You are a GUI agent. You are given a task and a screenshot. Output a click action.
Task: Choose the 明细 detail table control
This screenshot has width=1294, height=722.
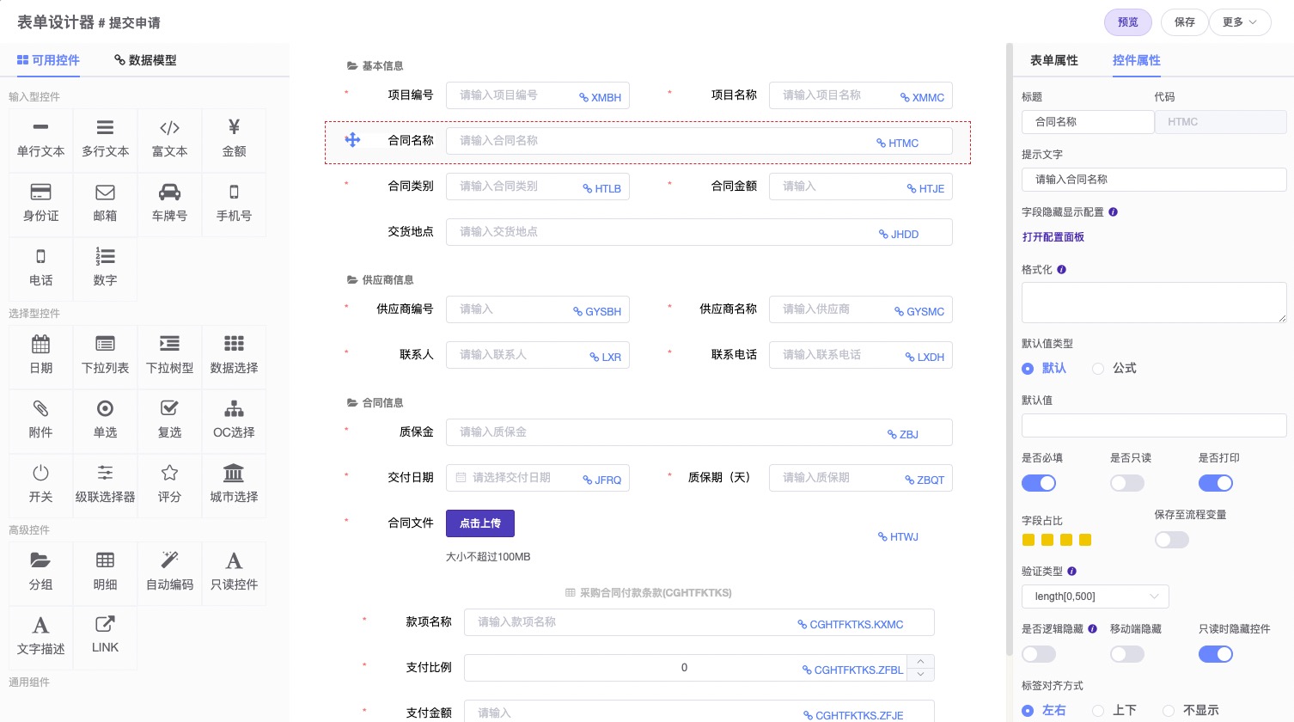tap(105, 572)
